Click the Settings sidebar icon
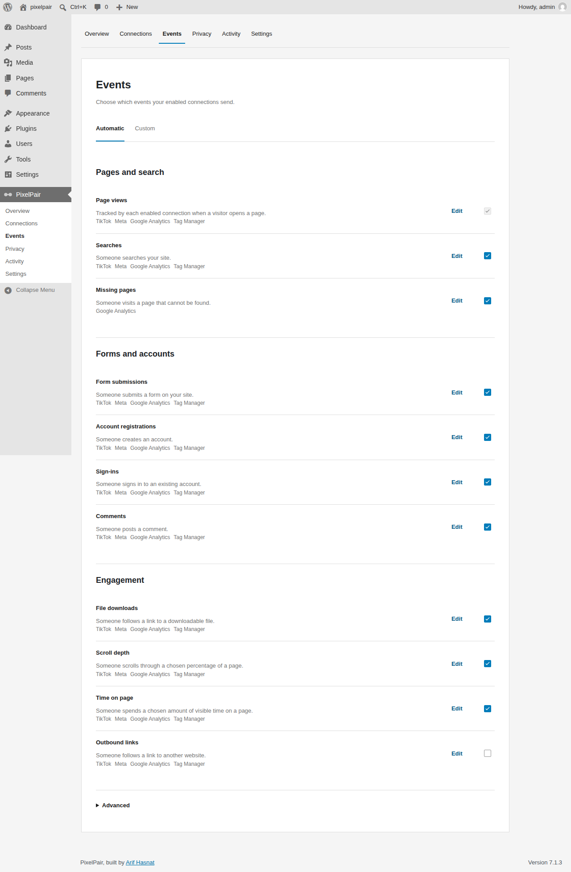The image size is (571, 872). (x=8, y=174)
